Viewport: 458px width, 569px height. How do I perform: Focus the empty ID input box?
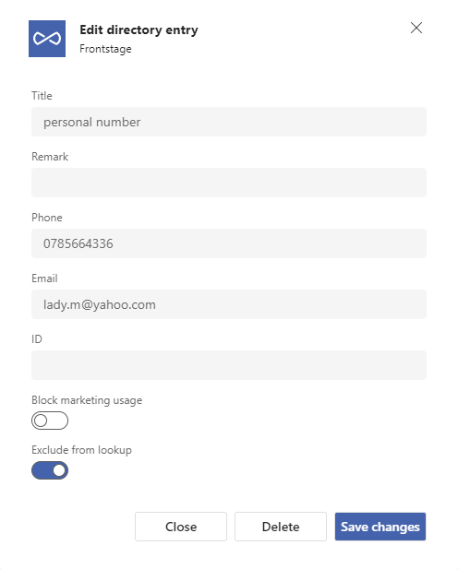point(229,365)
